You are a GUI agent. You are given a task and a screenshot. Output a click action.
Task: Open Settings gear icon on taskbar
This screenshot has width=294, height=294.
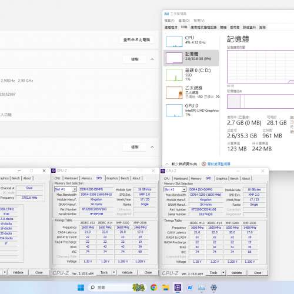click(213, 288)
